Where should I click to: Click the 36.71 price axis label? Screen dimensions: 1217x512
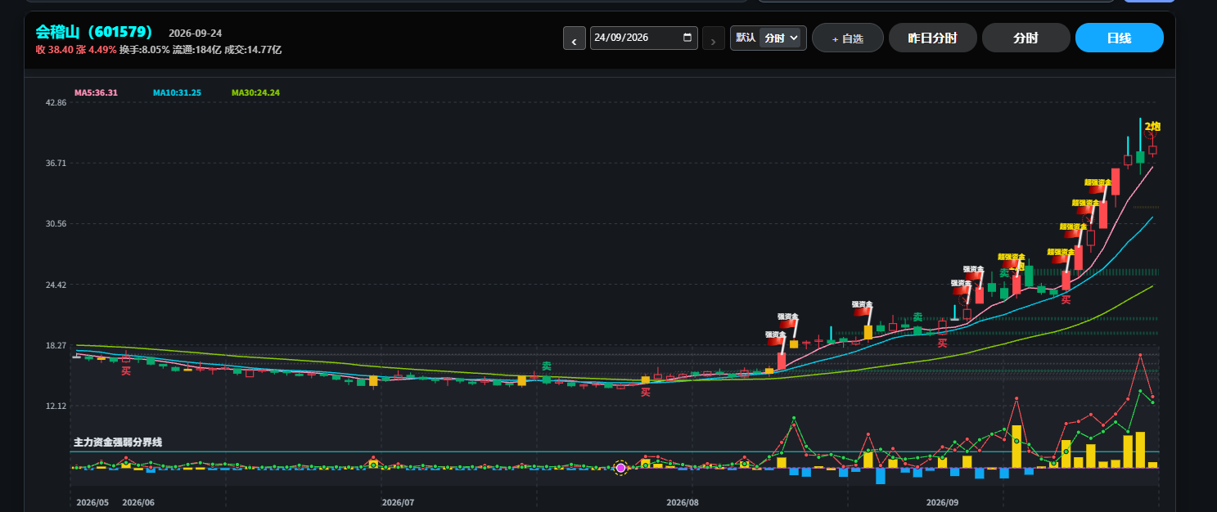[56, 164]
